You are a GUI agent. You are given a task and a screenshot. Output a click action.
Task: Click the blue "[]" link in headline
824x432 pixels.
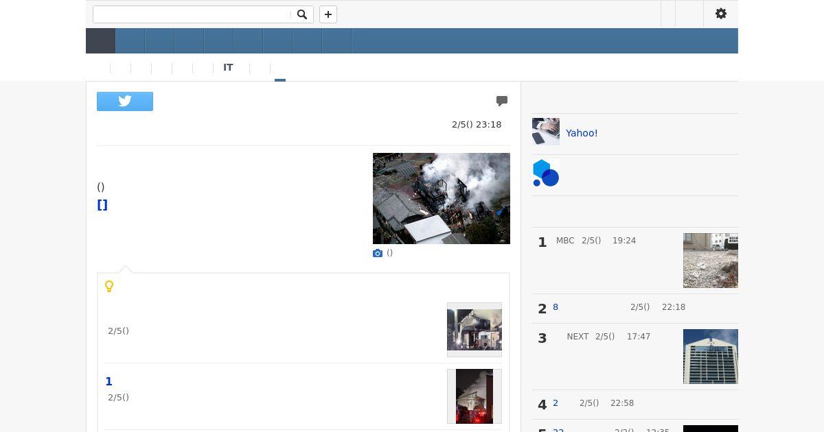point(102,205)
